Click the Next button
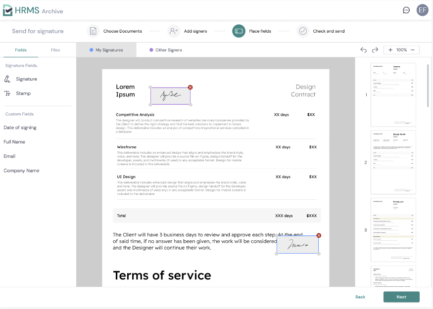433x309 pixels. click(401, 297)
